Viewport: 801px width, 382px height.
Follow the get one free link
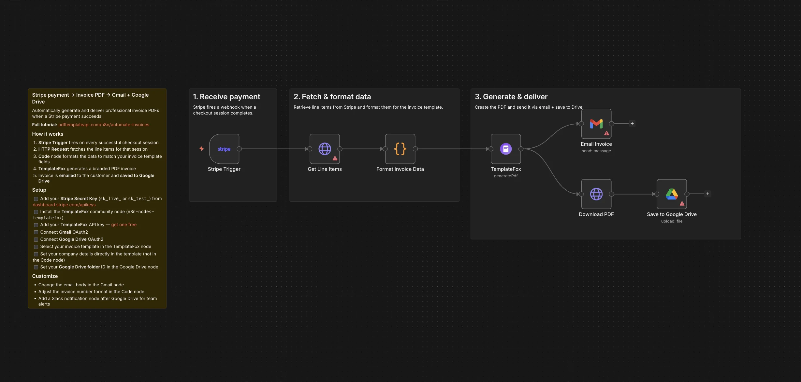(124, 225)
